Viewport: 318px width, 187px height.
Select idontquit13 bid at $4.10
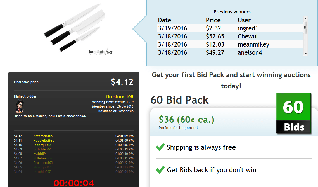point(42,145)
